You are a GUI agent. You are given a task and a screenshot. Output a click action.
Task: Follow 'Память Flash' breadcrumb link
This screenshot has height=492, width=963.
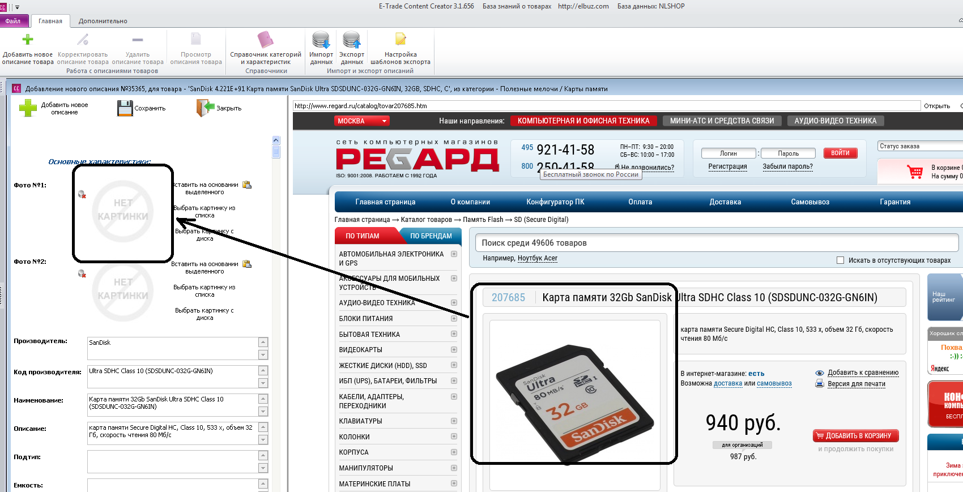point(483,220)
